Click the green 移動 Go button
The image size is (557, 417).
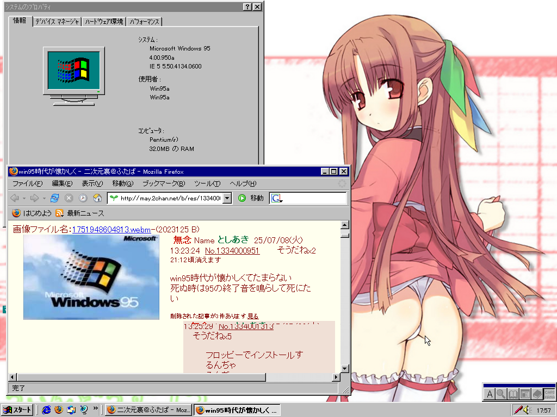251,198
